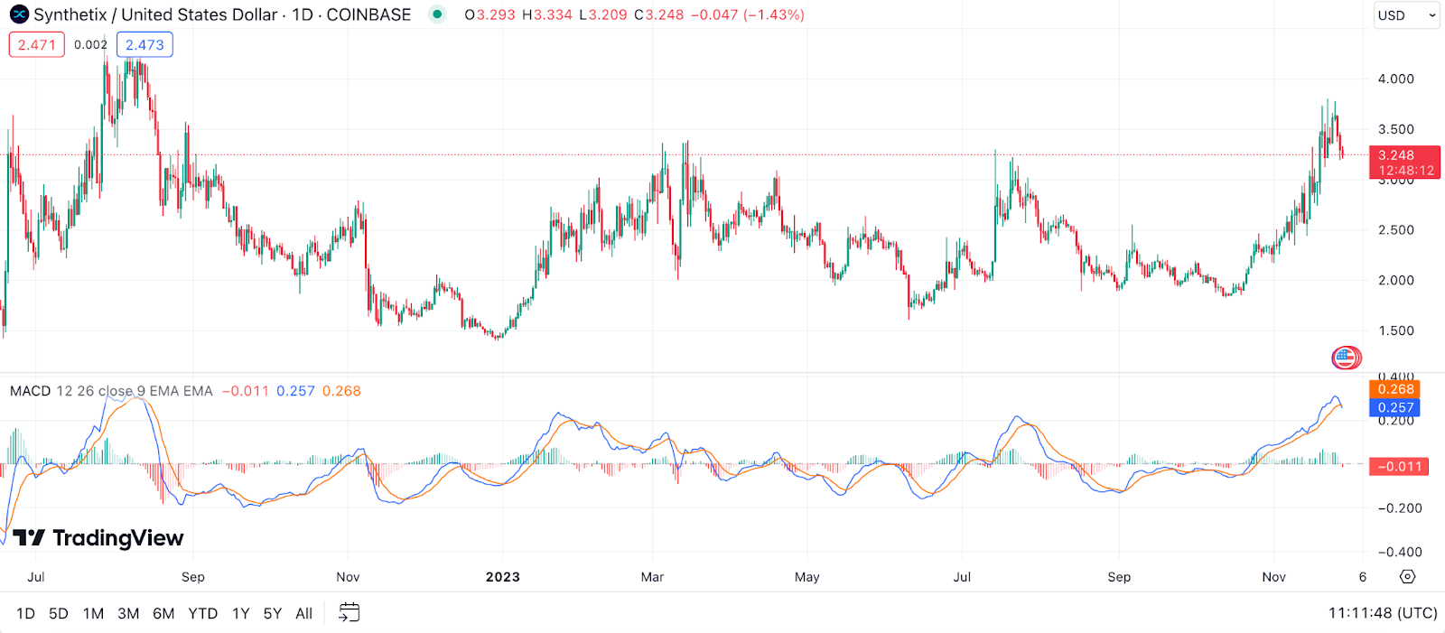Viewport: 1445px width, 633px height.
Task: Select the 1D time range
Action: [25, 613]
